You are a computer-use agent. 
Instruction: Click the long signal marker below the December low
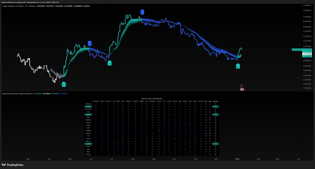click(x=238, y=66)
